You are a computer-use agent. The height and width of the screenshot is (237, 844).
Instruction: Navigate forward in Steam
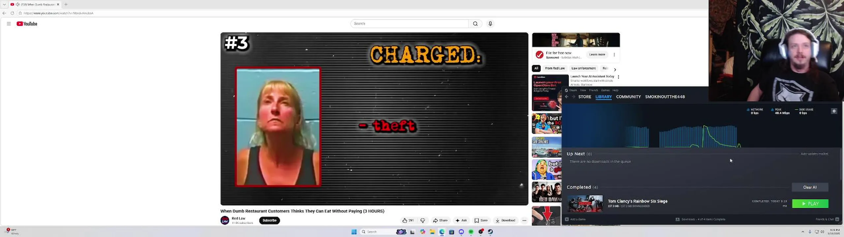(574, 97)
